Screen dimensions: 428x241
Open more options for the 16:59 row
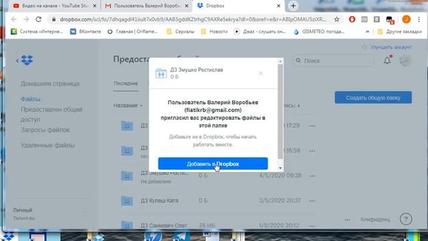[312, 151]
